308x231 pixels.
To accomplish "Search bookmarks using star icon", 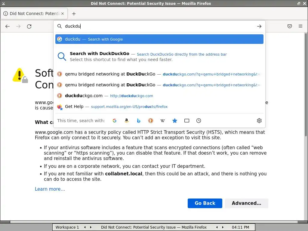I will click(x=175, y=121).
